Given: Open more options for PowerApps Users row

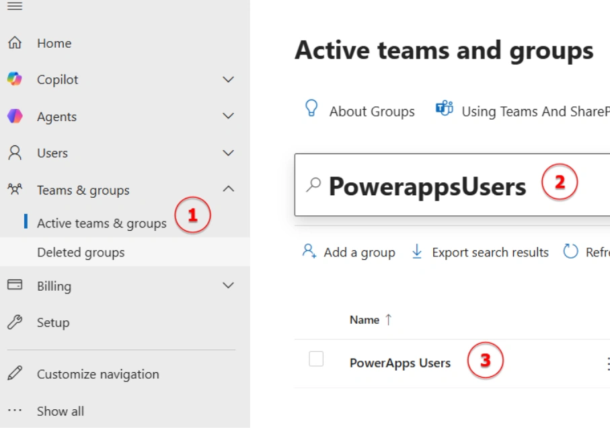Looking at the screenshot, I should tap(608, 364).
